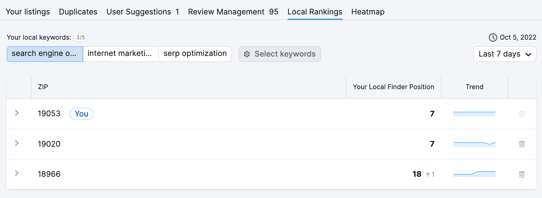This screenshot has width=542, height=198.
Task: Switch to Your listings tab
Action: tap(28, 12)
